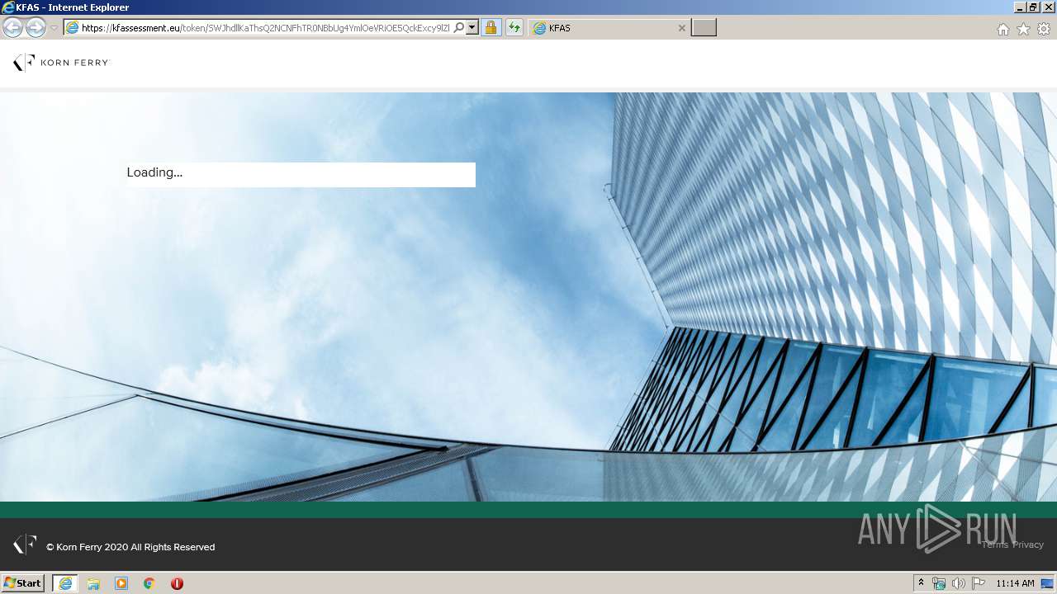Screen dimensions: 1057x594
Task: Launch Chrome from the taskbar
Action: [x=149, y=583]
